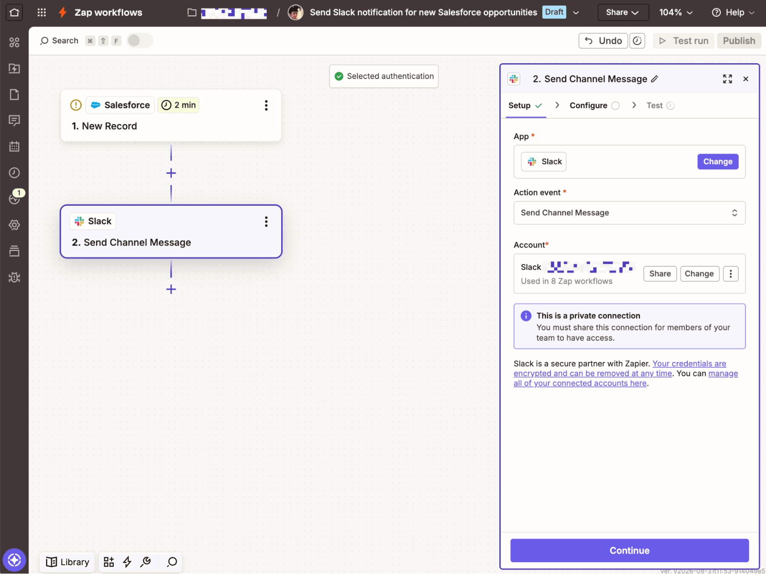This screenshot has width=766, height=574.
Task: Switch to the Setup tab
Action: [525, 105]
